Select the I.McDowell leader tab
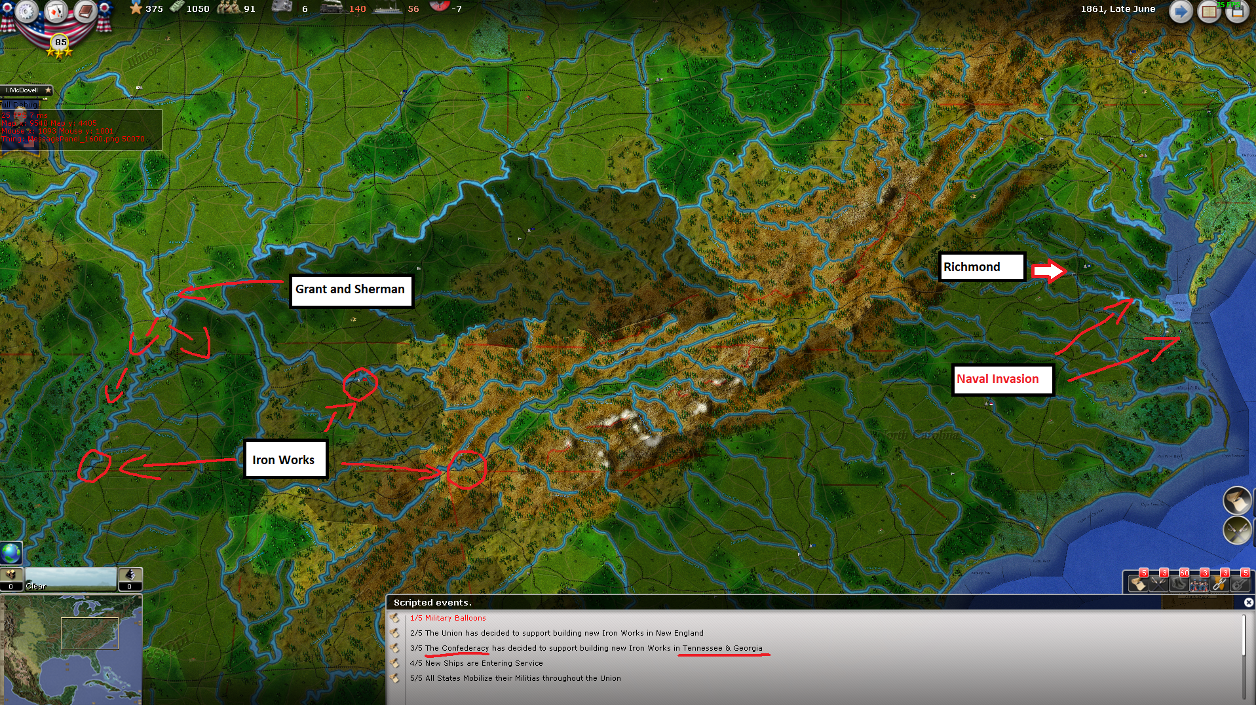The height and width of the screenshot is (705, 1256). pos(26,90)
